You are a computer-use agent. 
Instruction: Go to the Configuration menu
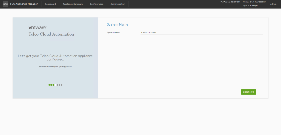[x=97, y=4]
